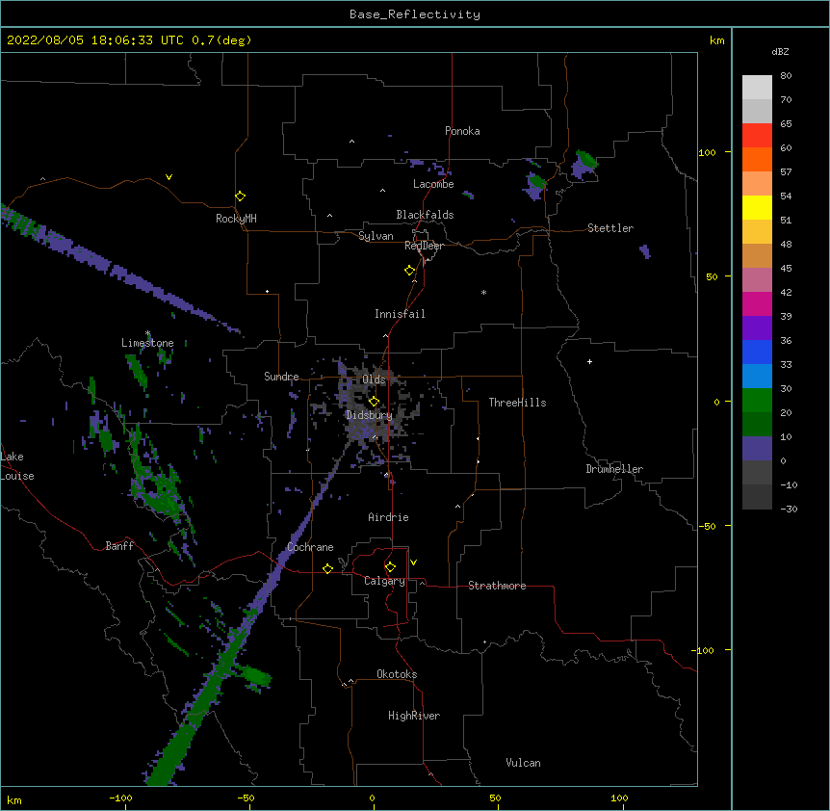Click the Airdrie city label
The width and height of the screenshot is (830, 811).
pyautogui.click(x=388, y=517)
